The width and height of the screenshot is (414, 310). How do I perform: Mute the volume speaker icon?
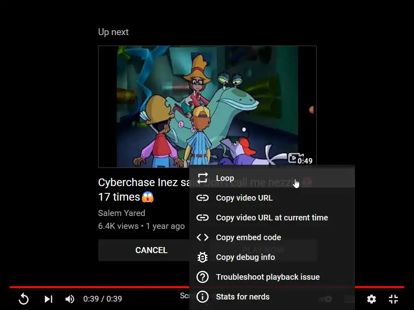coord(70,299)
